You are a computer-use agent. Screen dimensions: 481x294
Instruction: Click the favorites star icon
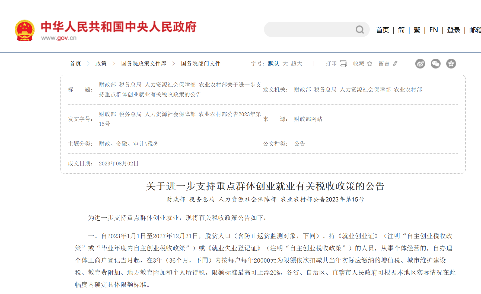[369, 64]
